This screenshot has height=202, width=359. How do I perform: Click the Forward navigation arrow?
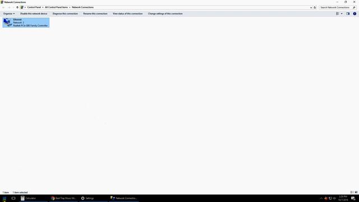9,7
